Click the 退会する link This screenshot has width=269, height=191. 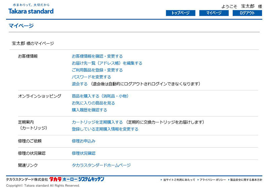pyautogui.click(x=80, y=84)
